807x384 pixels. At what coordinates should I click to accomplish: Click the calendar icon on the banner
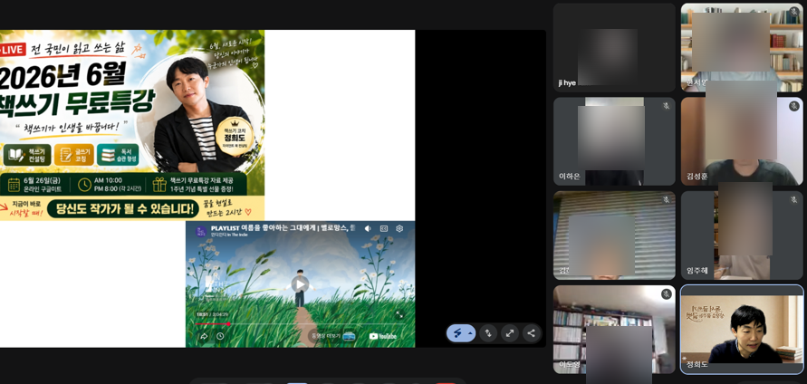pyautogui.click(x=14, y=185)
